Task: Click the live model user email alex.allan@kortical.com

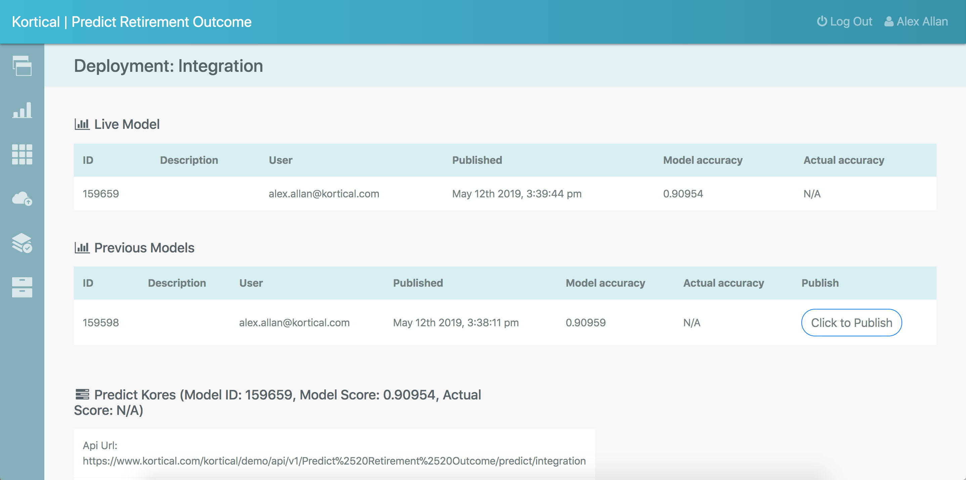Action: pos(324,194)
